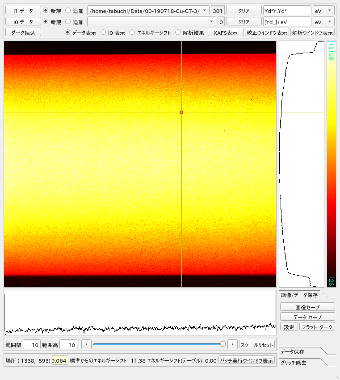This screenshot has width=340, height=380.
Task: Select the 追加 radio in the I1 データ row
Action: pos(68,10)
